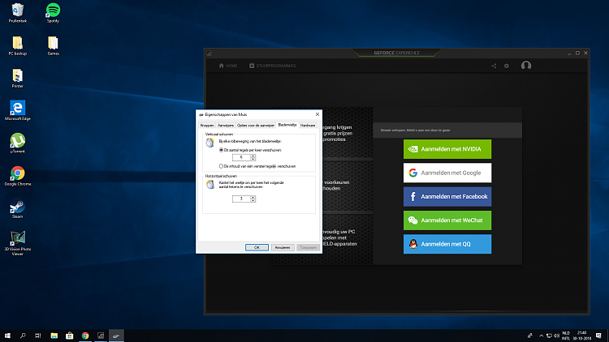Click 'Aanmelden met QQ'

click(447, 244)
